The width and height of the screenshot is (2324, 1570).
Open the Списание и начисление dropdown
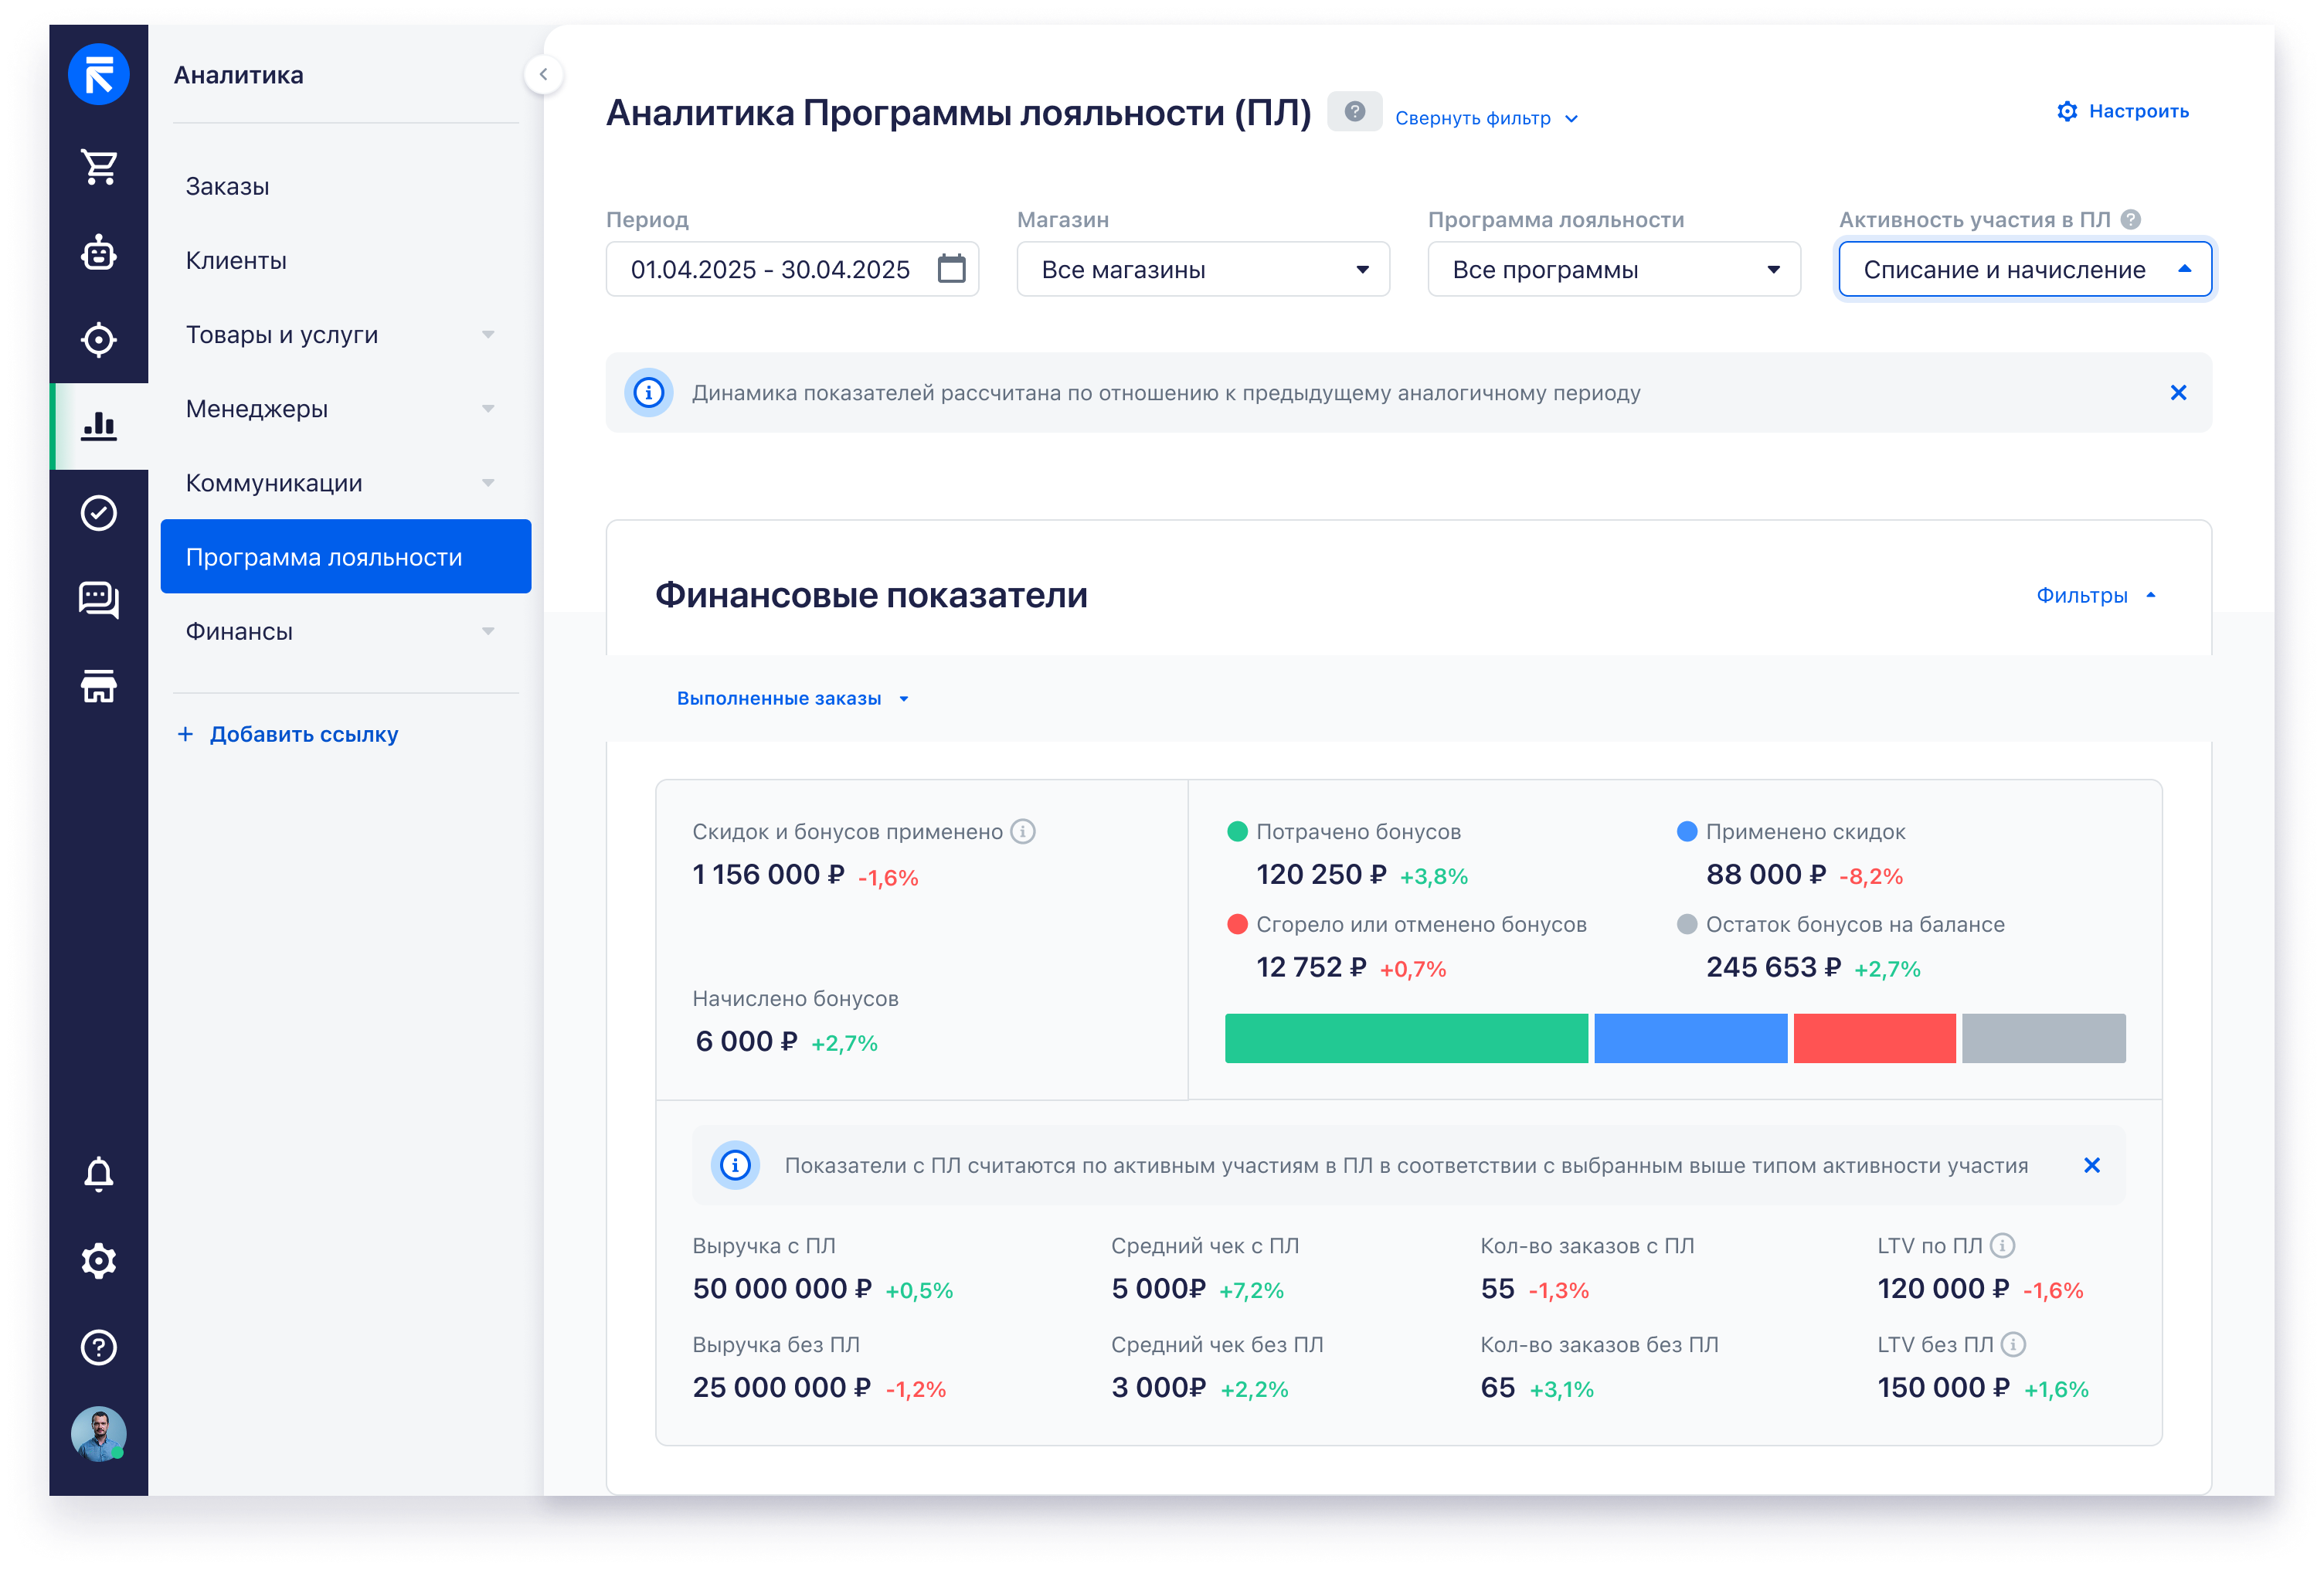[2025, 269]
